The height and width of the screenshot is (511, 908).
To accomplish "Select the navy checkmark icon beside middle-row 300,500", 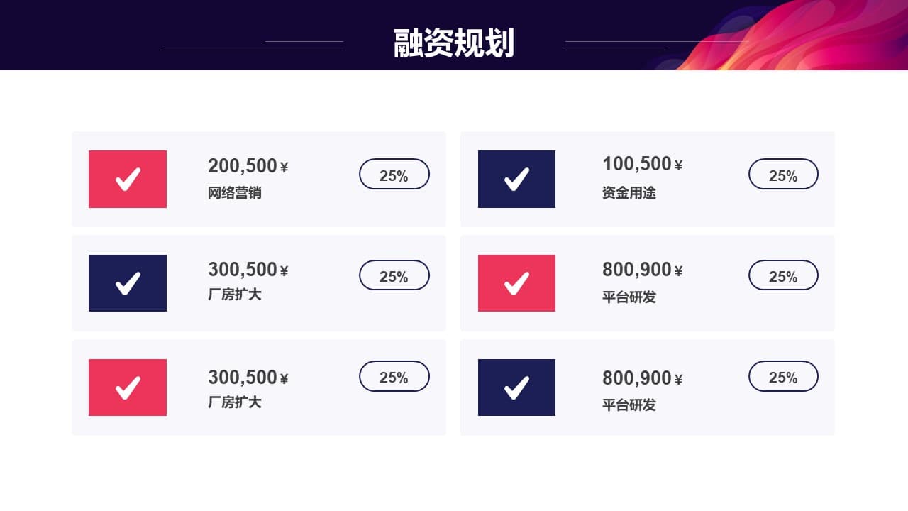I will pyautogui.click(x=128, y=283).
